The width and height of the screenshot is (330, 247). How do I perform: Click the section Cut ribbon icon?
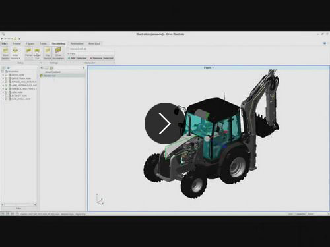[37, 51]
